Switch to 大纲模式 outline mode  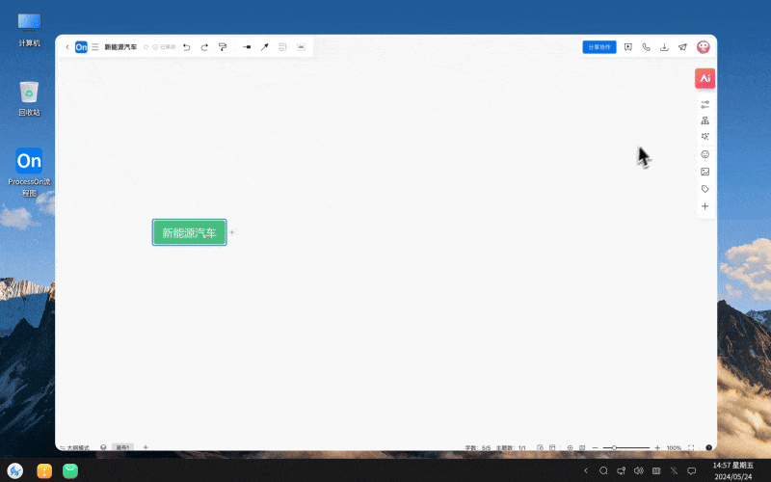coord(75,447)
